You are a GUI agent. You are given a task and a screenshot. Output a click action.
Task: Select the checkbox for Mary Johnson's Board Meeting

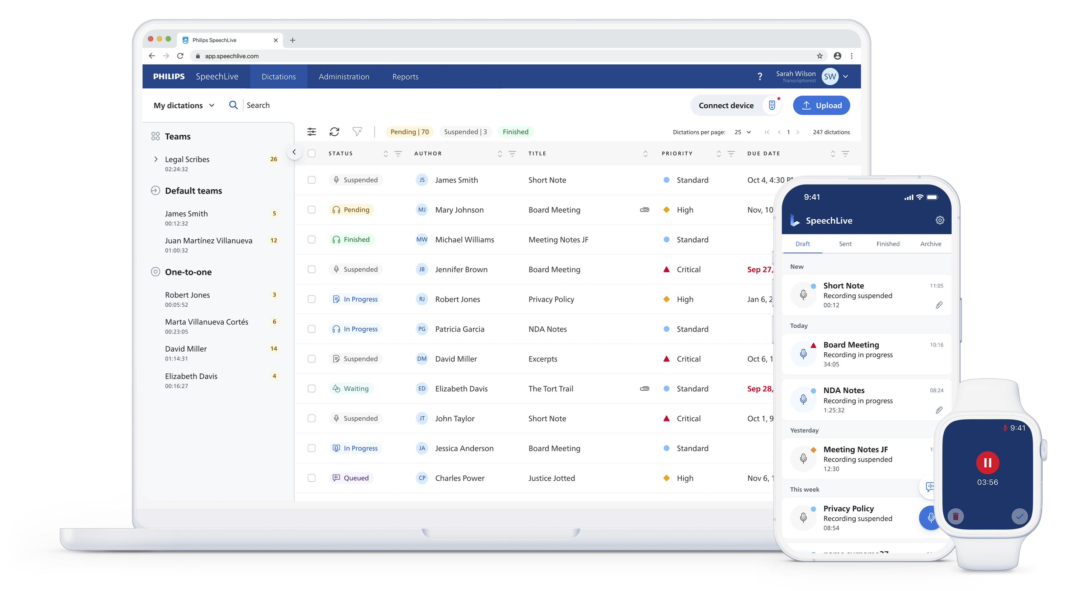[312, 209]
